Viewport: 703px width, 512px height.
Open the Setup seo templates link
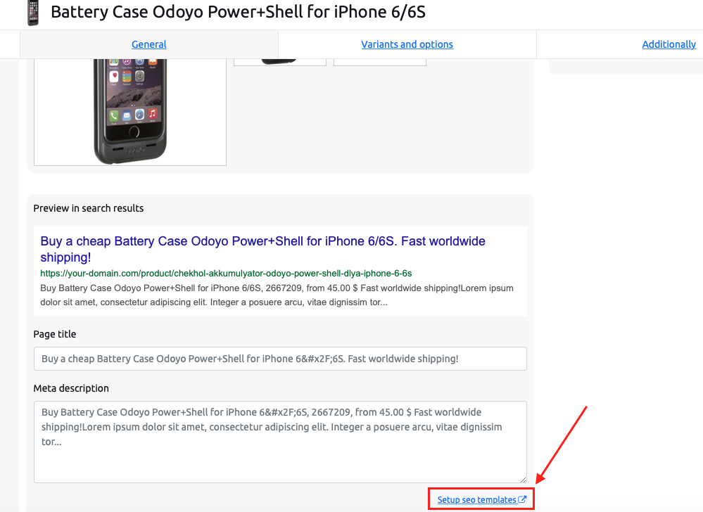click(x=476, y=499)
